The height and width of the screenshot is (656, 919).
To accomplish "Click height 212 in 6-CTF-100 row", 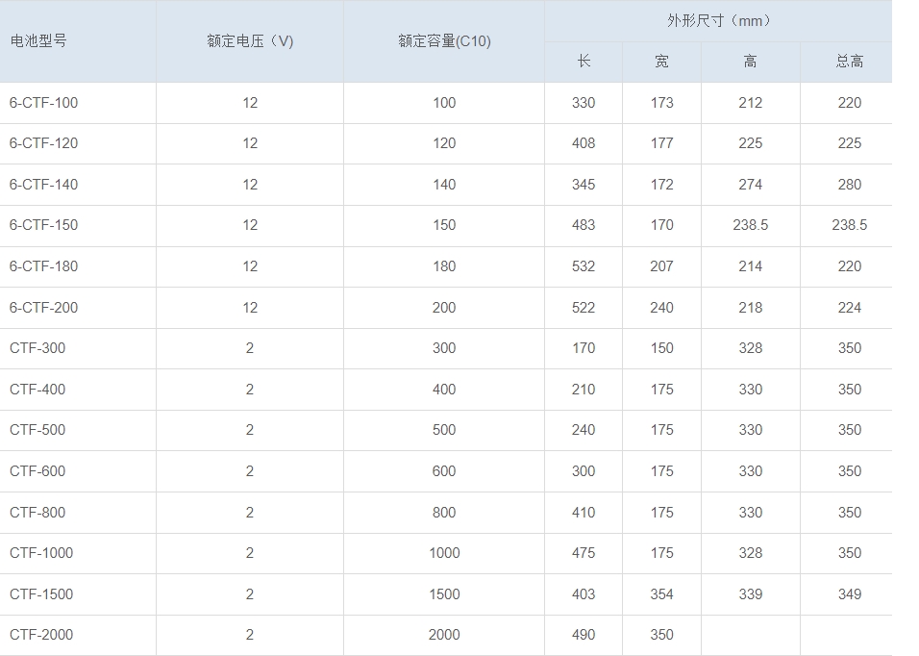I will click(x=750, y=103).
